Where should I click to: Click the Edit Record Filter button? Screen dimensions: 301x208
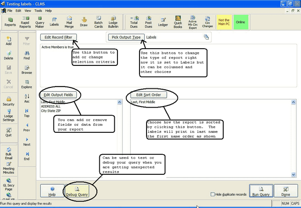click(x=58, y=37)
